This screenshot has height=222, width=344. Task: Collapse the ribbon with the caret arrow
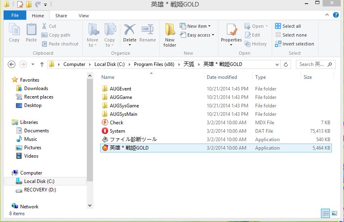coord(327,15)
